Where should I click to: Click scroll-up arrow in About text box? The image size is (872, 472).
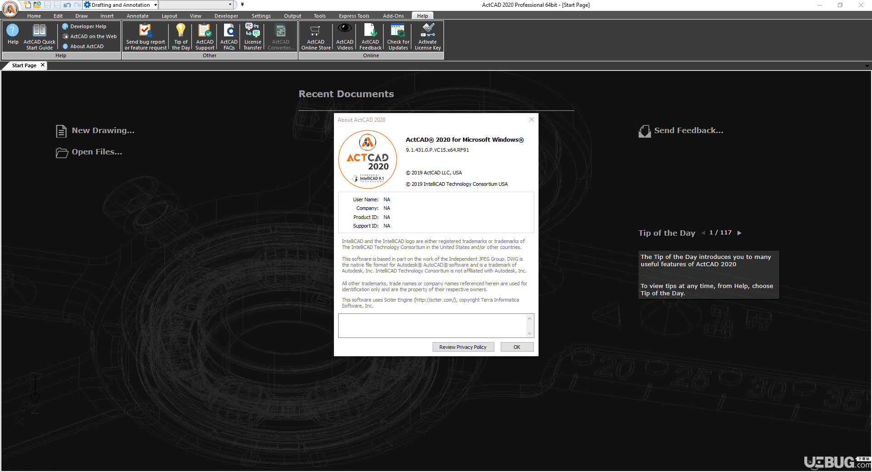click(x=529, y=318)
